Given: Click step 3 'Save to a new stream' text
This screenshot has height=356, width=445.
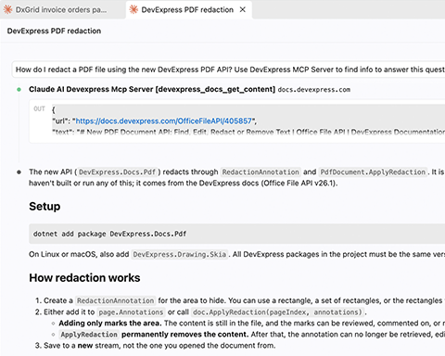Looking at the screenshot, I should (x=159, y=346).
